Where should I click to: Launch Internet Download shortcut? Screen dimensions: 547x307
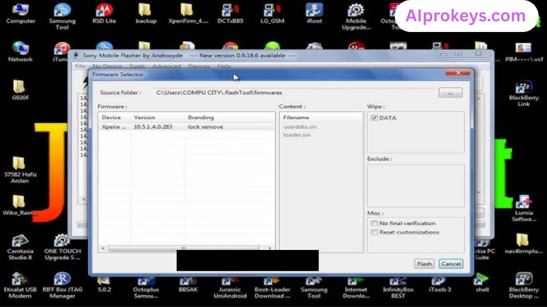tap(356, 288)
